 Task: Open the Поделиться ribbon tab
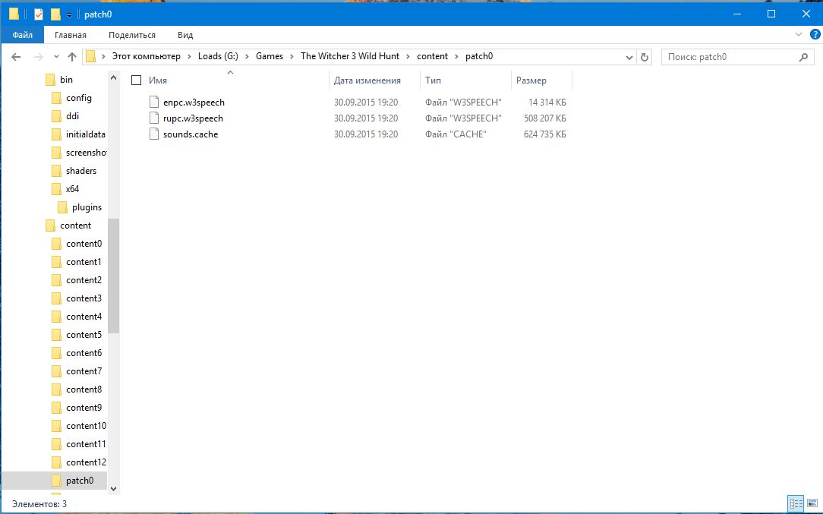[132, 35]
